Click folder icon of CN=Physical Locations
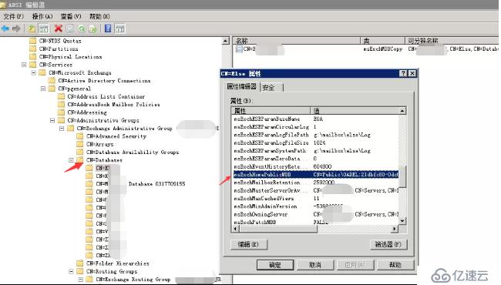 32,57
